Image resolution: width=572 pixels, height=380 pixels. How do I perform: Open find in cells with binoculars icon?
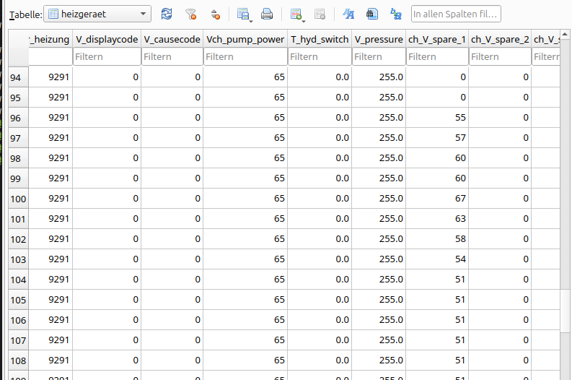371,14
